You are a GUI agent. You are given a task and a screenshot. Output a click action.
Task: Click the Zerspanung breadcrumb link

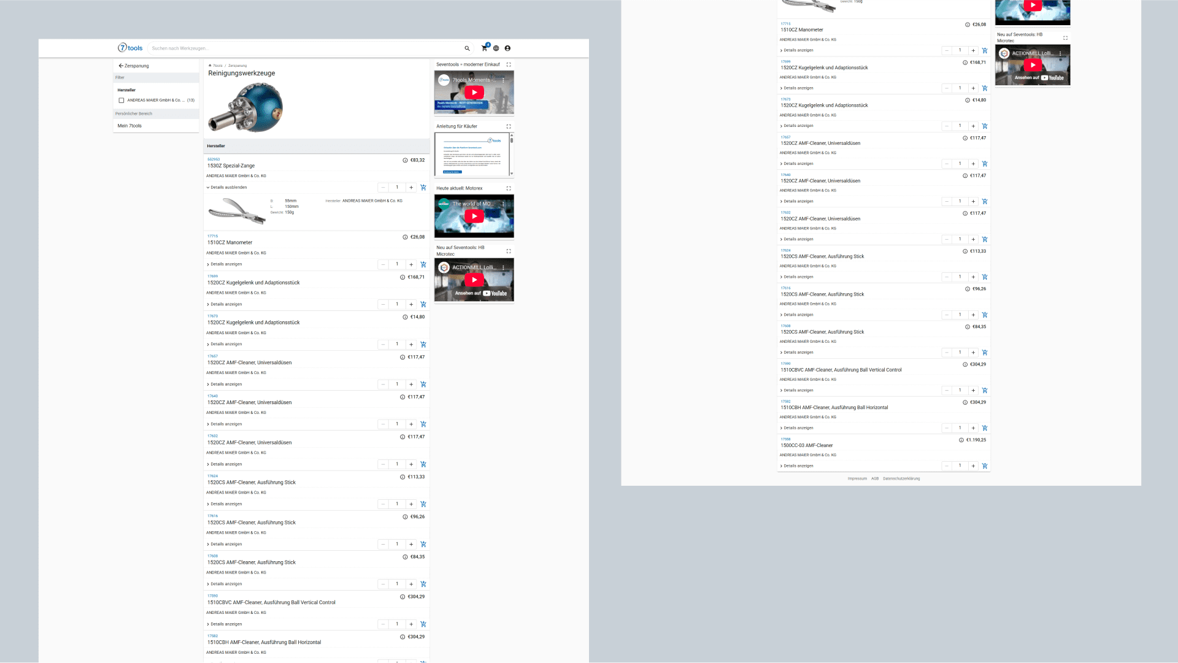pyautogui.click(x=237, y=66)
